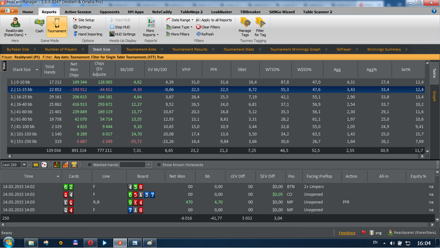Open Manage Tags
The width and height of the screenshot is (440, 248).
[245, 27]
